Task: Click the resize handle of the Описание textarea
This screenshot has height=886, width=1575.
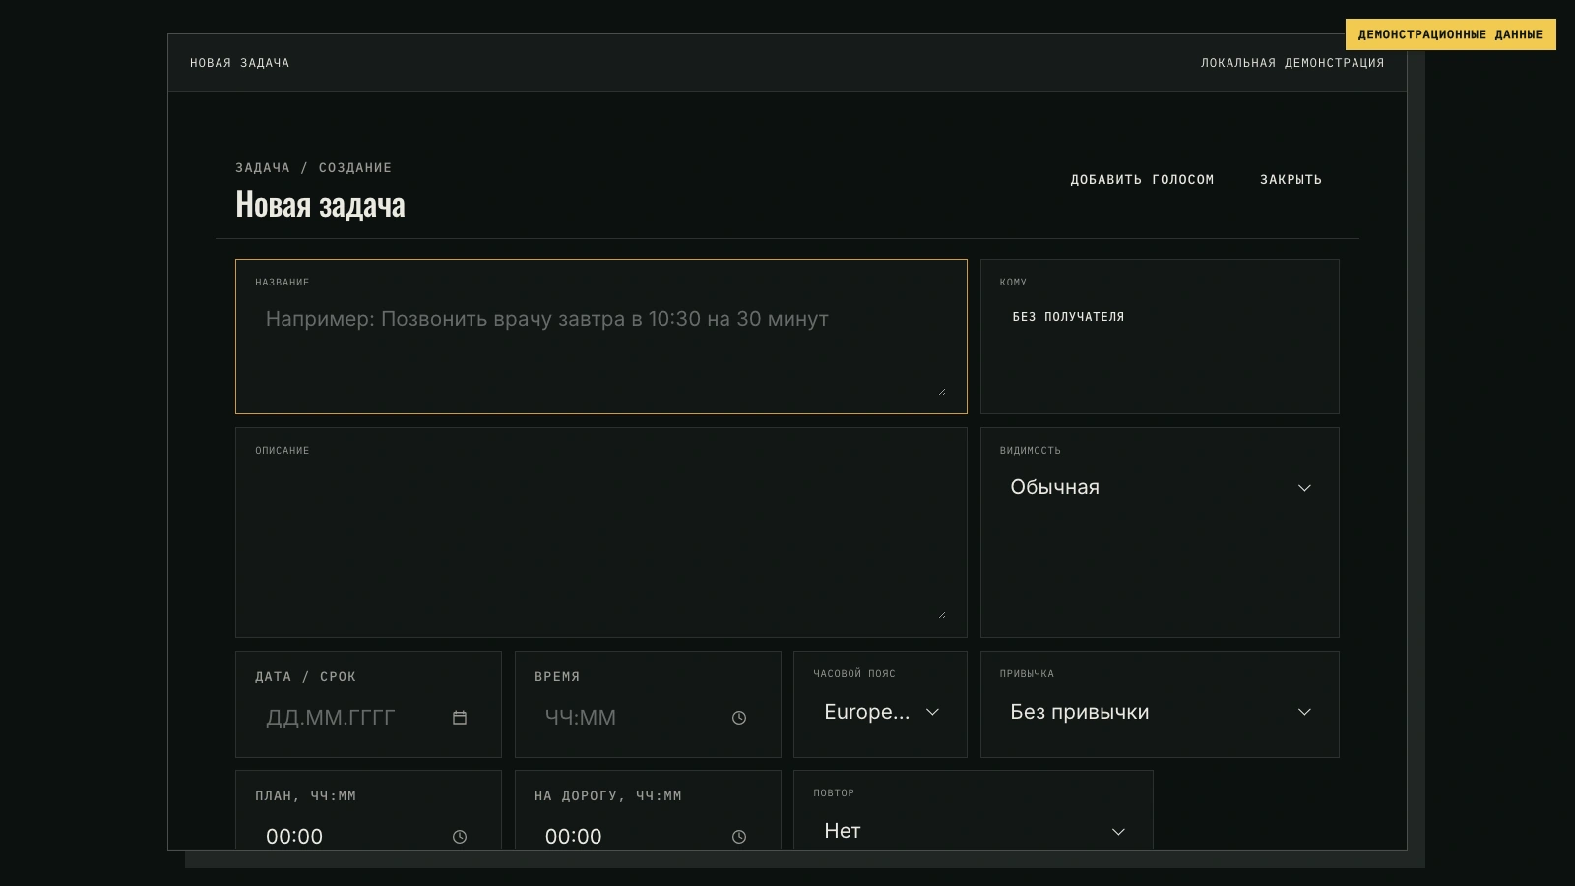Action: pos(941,613)
